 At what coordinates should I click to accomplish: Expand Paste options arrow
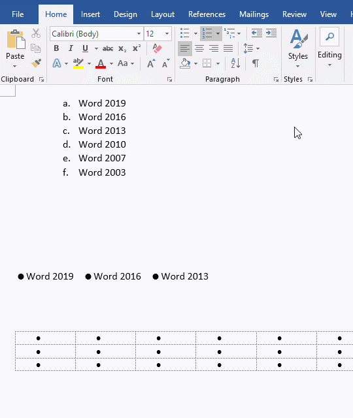(14, 66)
